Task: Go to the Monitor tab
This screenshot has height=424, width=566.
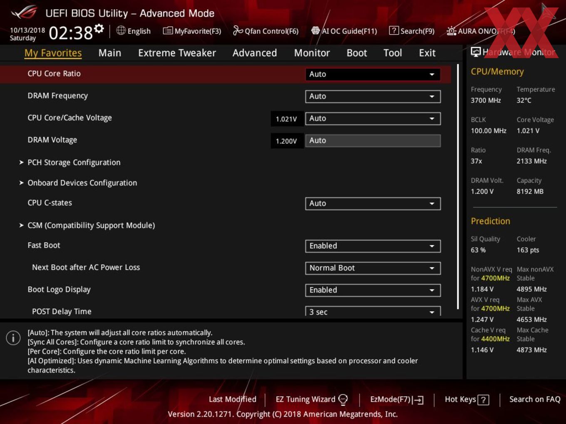Action: (312, 53)
